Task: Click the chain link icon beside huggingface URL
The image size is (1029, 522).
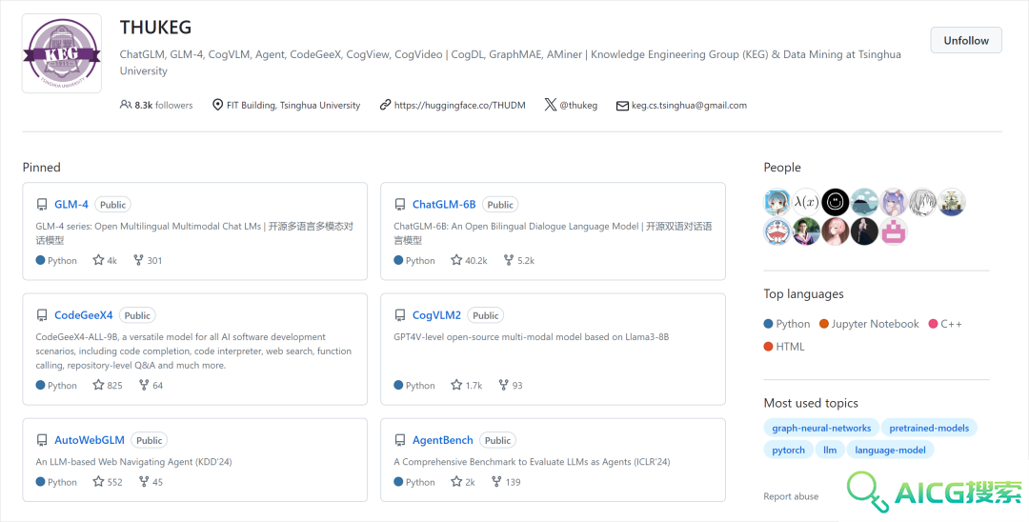Action: click(x=385, y=105)
